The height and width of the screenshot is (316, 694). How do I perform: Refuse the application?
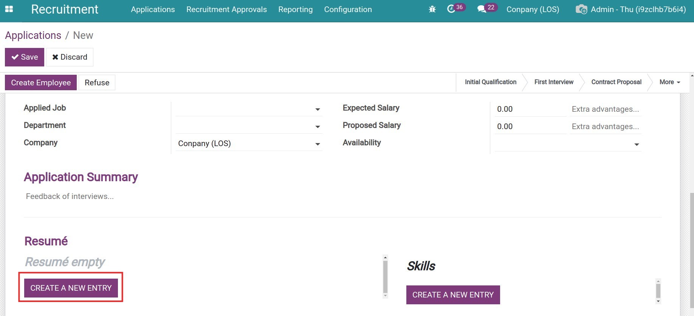tap(97, 83)
